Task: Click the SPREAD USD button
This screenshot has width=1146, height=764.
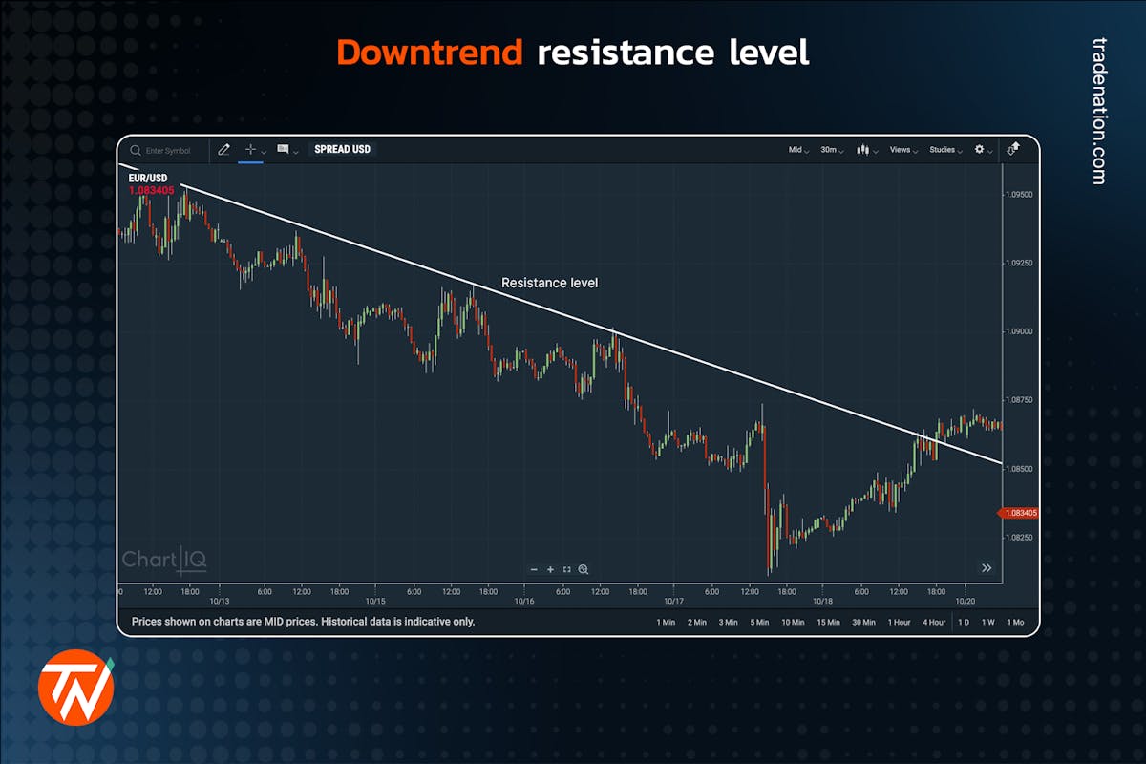Action: pos(343,149)
